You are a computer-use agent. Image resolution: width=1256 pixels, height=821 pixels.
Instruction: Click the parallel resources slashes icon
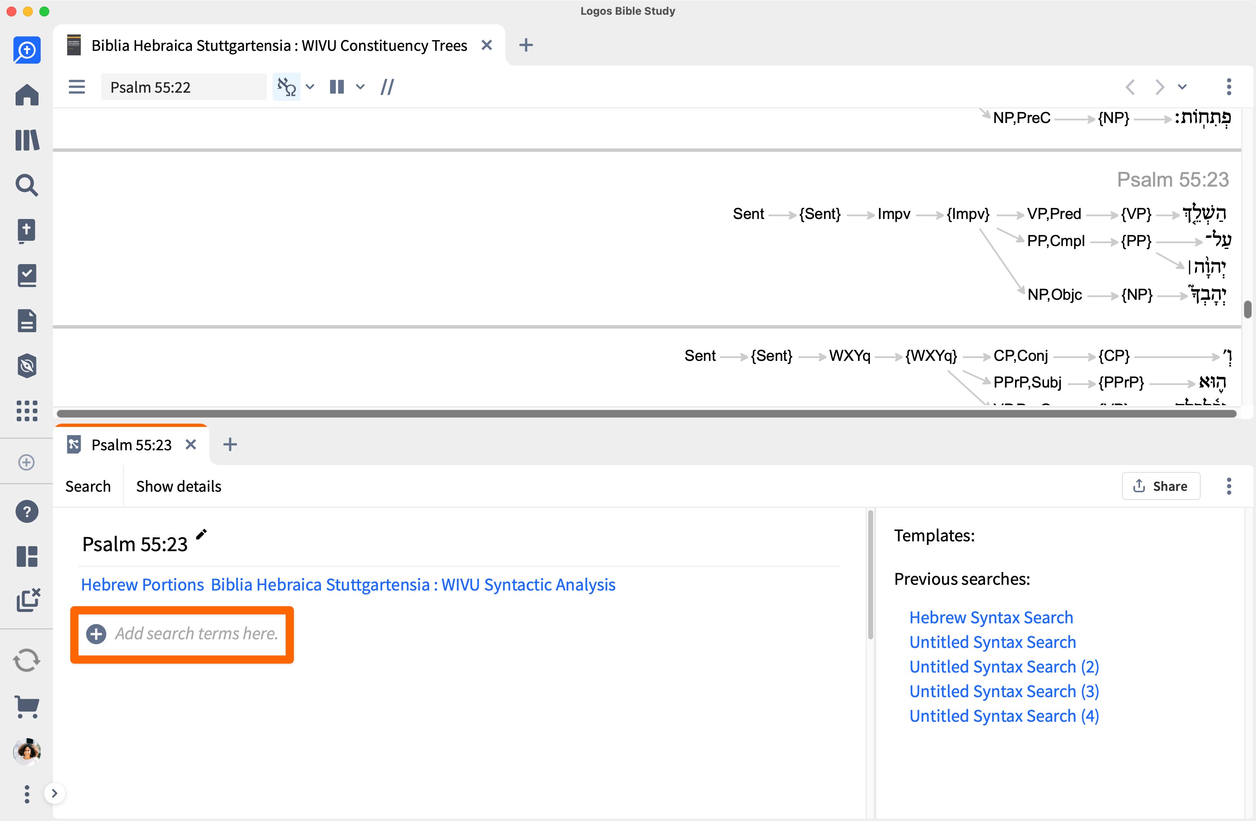[x=387, y=87]
